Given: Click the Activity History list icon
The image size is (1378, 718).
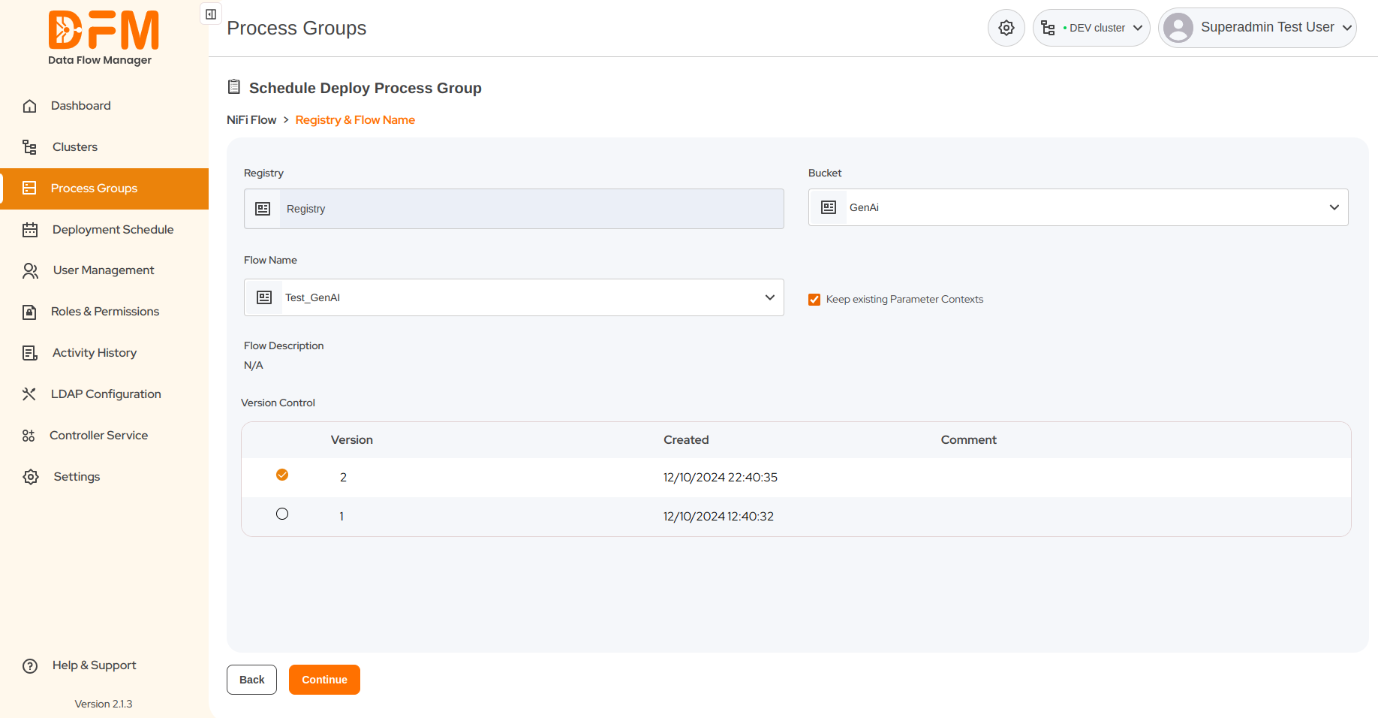Looking at the screenshot, I should [x=30, y=353].
